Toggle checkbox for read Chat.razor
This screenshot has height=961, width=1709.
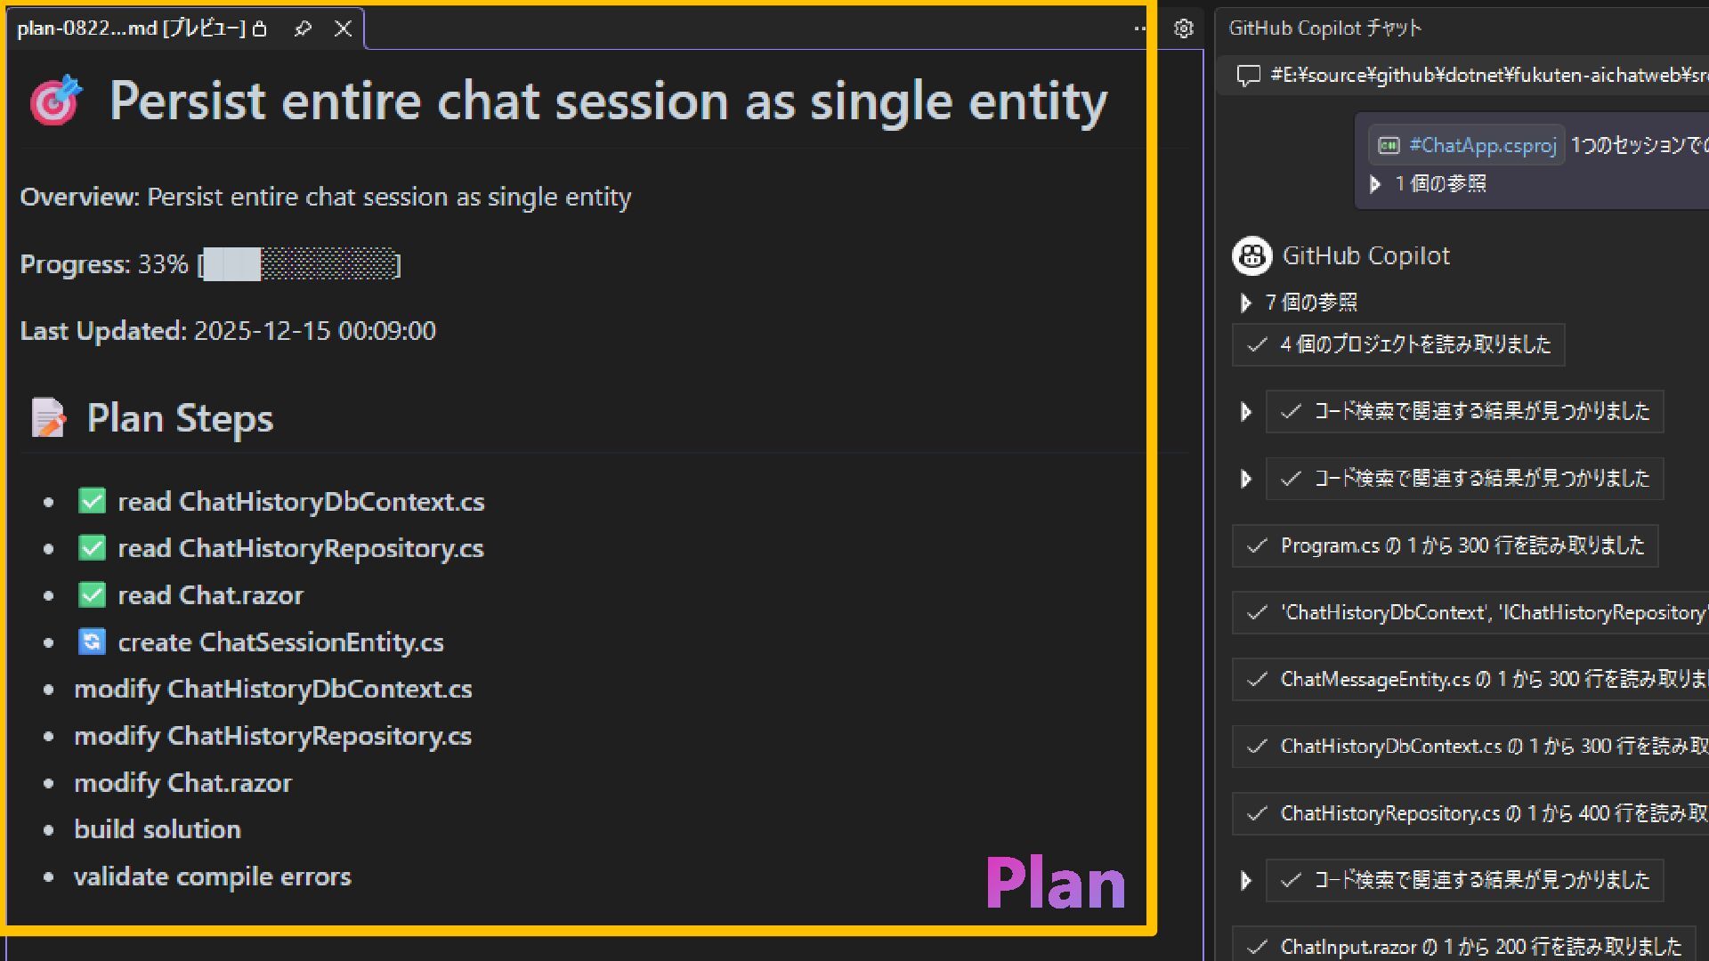92,594
